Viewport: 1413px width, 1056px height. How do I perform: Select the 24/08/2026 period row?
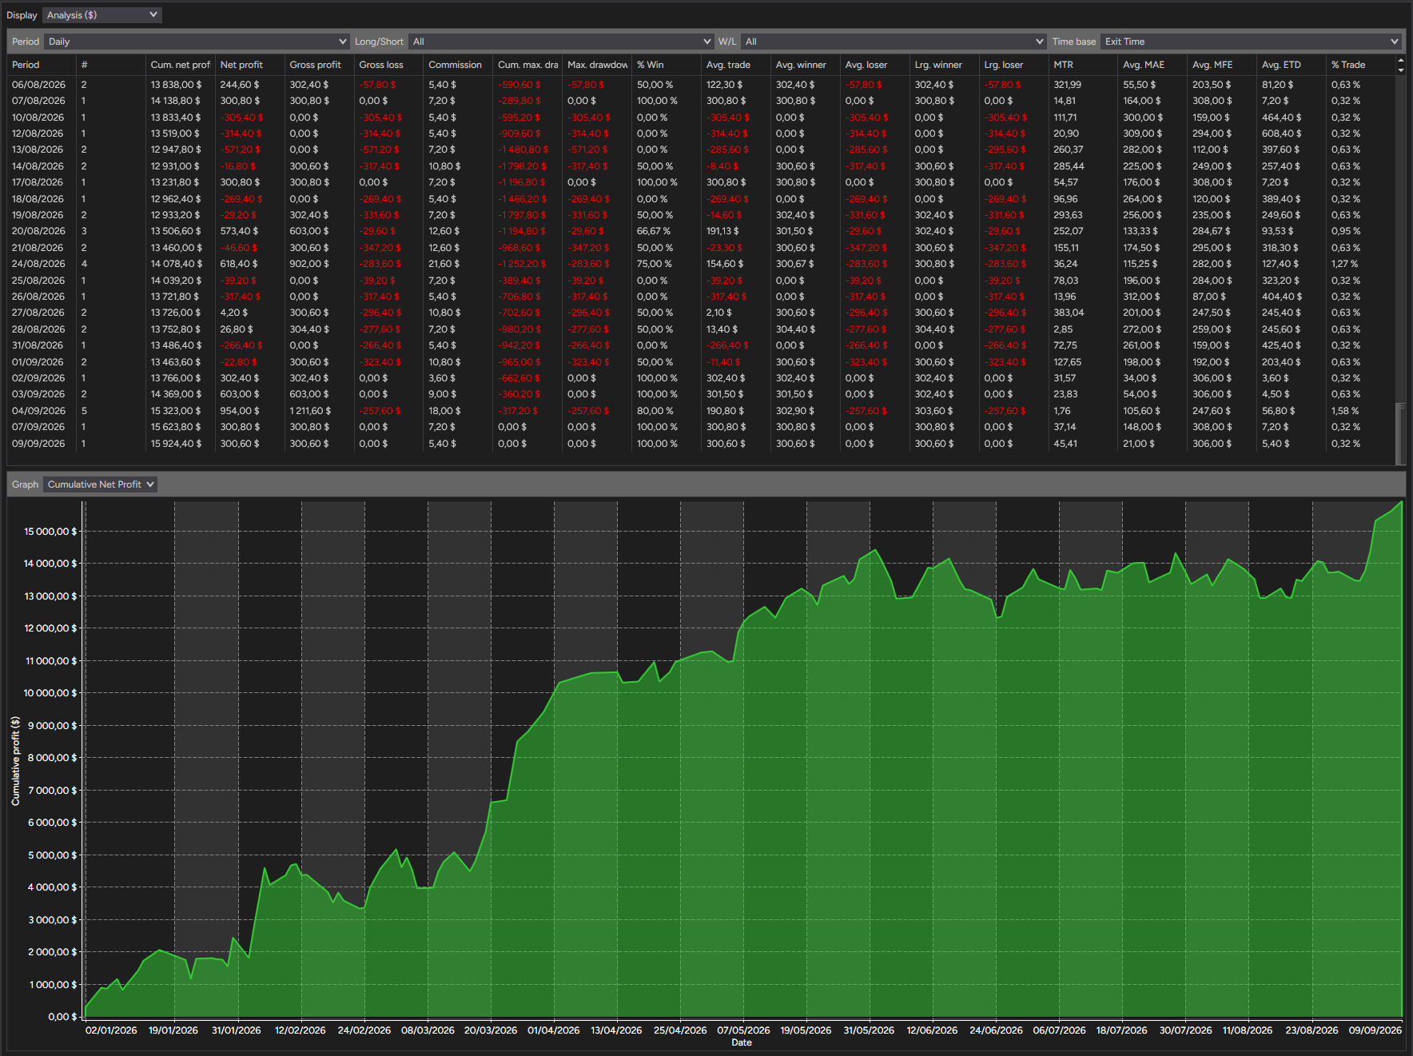[701, 264]
